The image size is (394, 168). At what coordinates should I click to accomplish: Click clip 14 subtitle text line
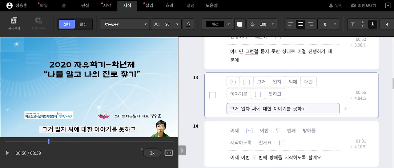point(275,158)
